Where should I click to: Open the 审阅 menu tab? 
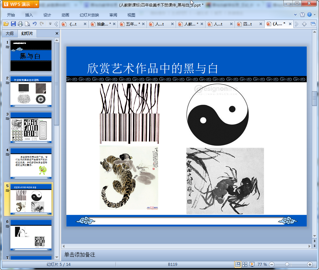pyautogui.click(x=113, y=15)
